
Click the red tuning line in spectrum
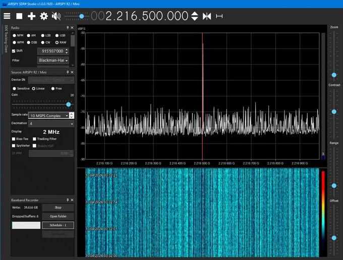coord(202,96)
